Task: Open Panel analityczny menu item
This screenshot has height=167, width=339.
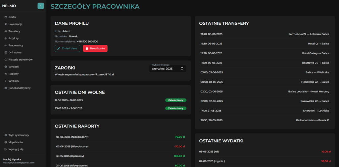Action: coord(23,88)
